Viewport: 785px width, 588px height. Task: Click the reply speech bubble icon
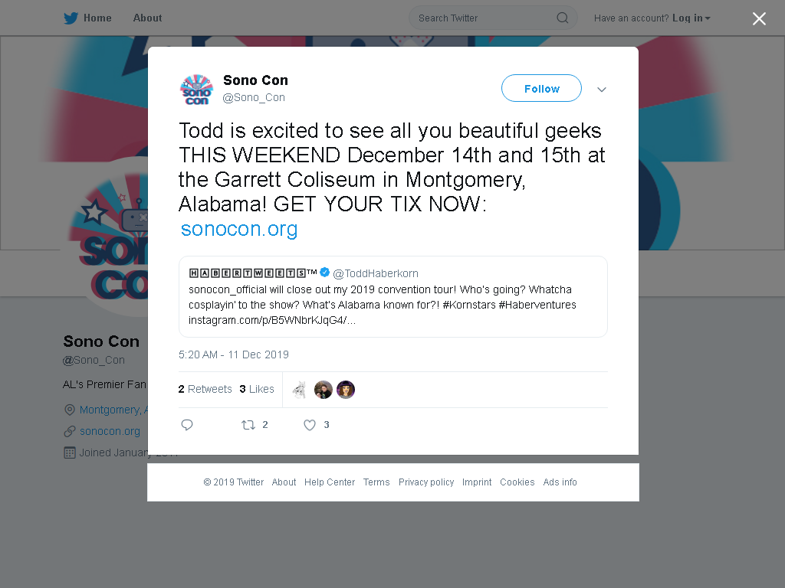click(187, 425)
